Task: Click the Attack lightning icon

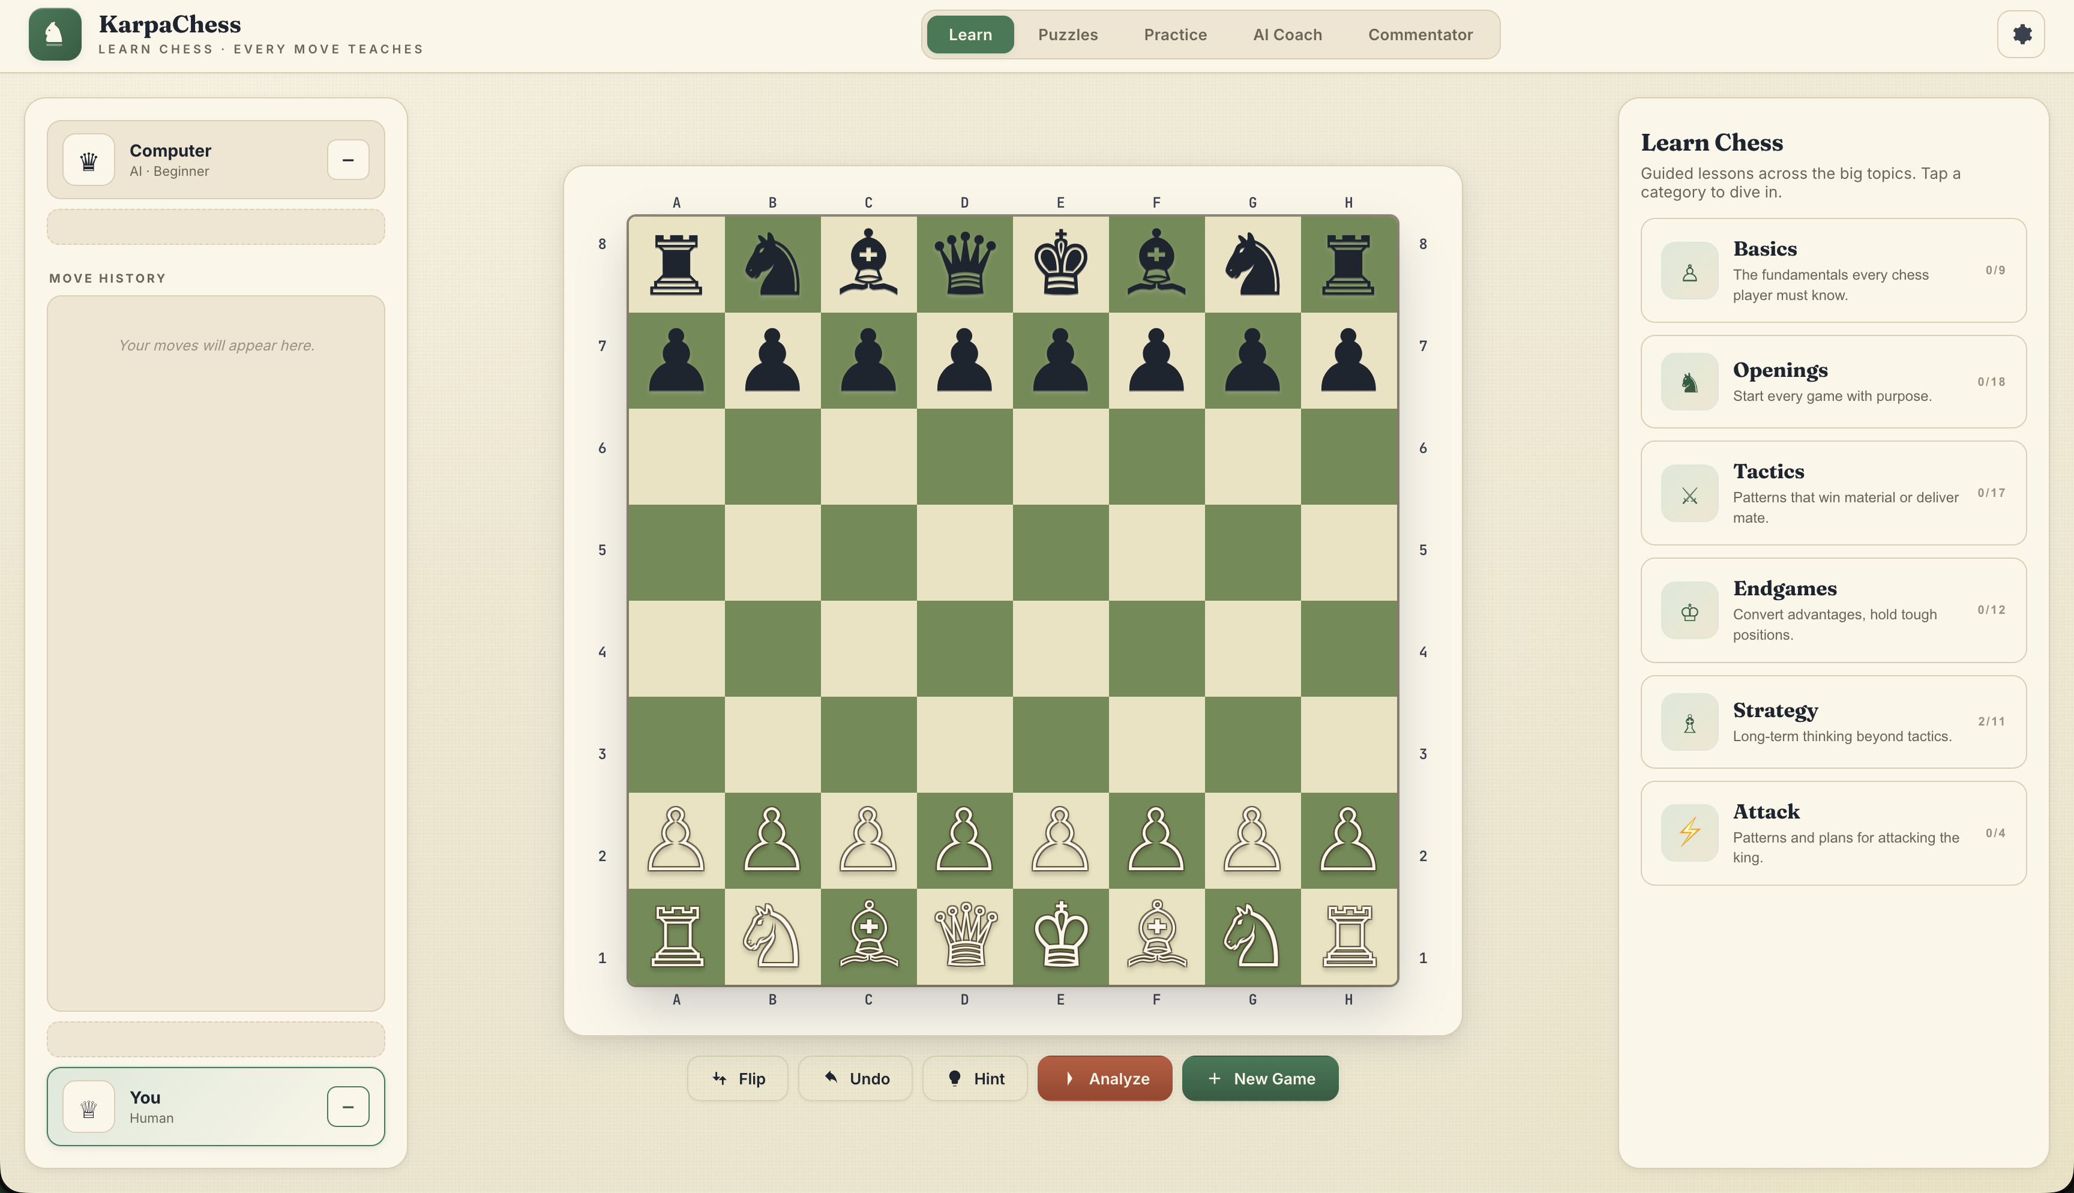Action: click(1689, 832)
